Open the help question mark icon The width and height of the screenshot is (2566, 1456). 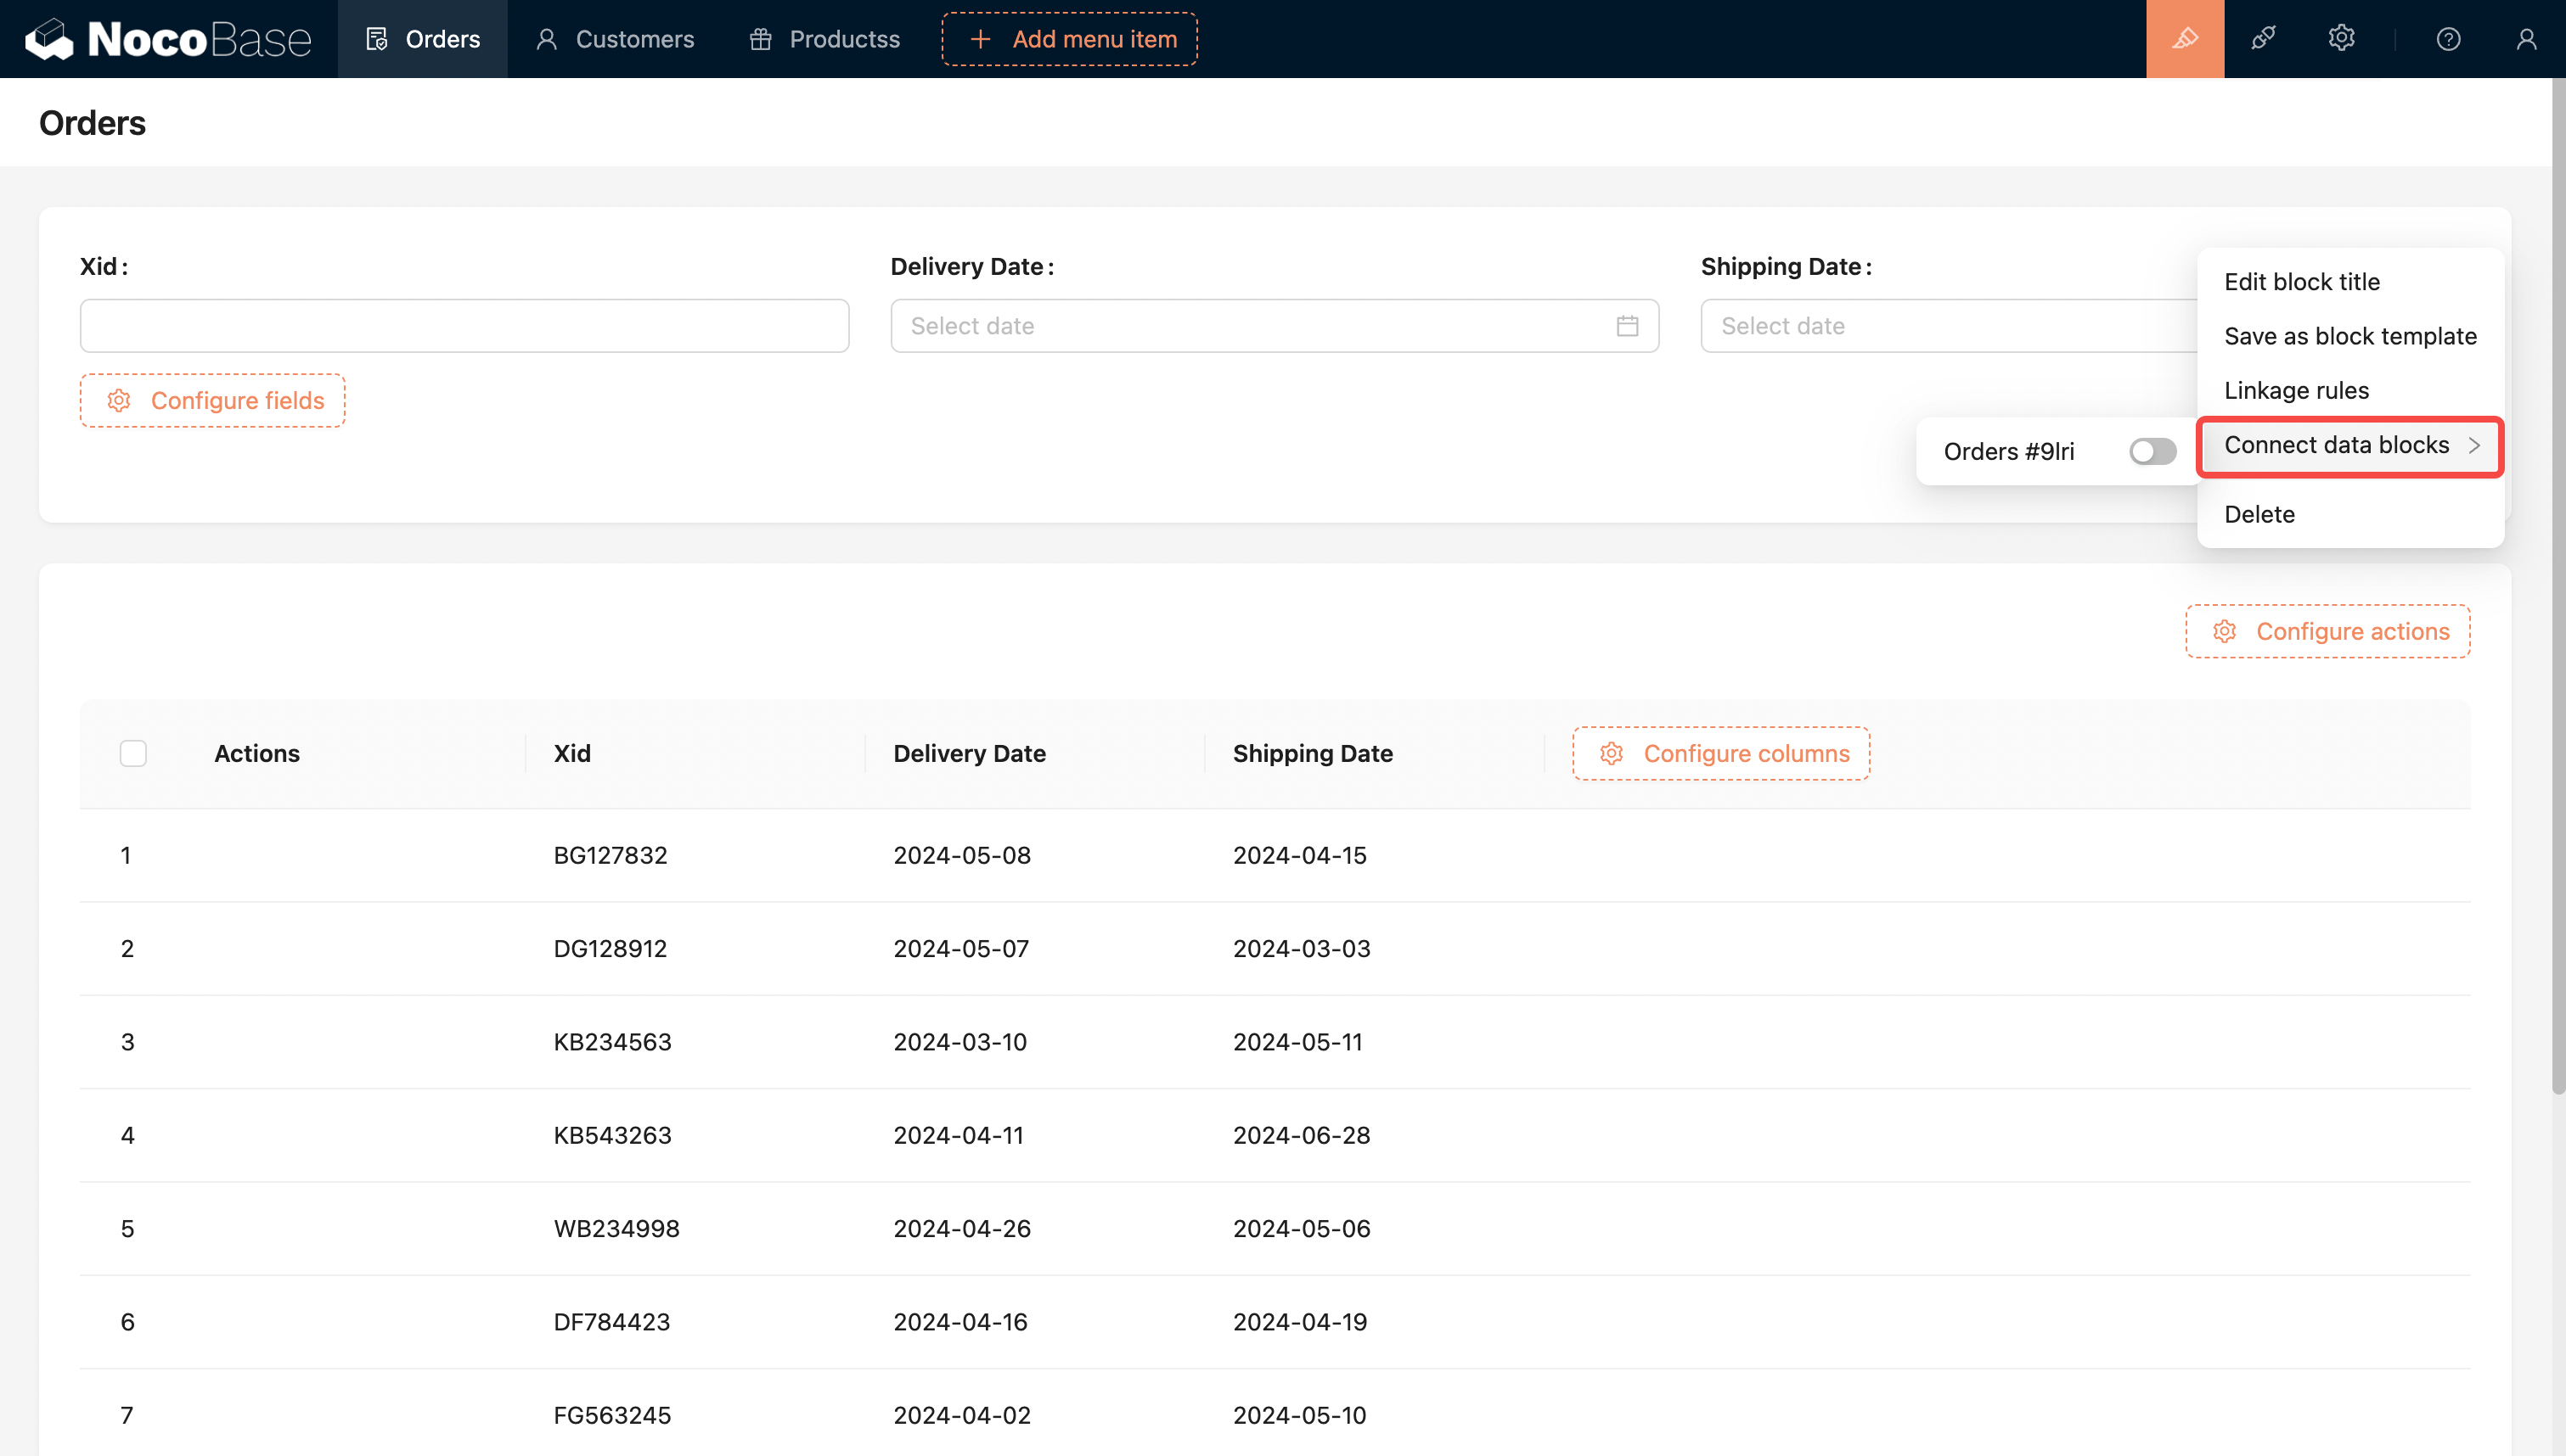tap(2448, 39)
